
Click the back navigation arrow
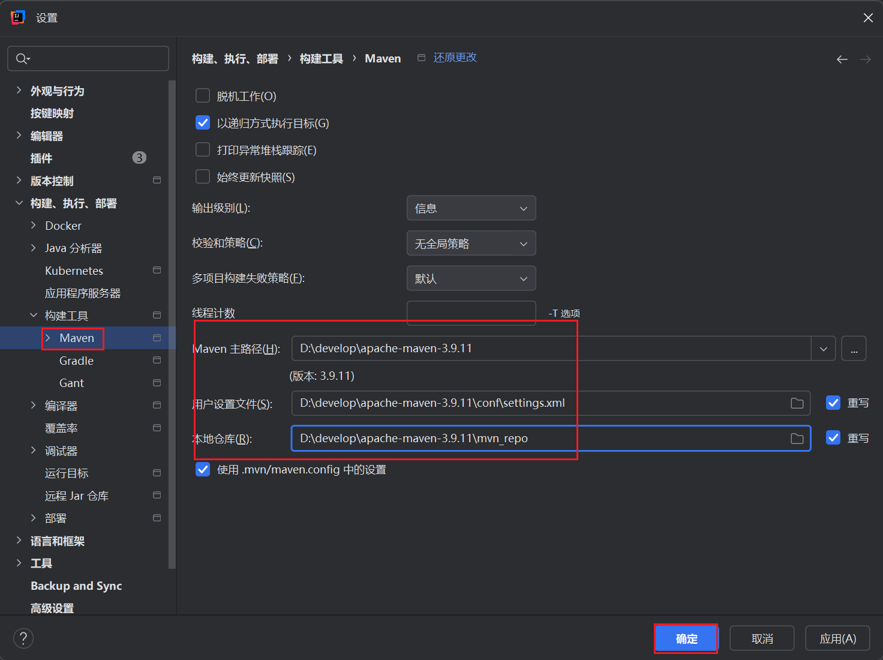tap(842, 59)
